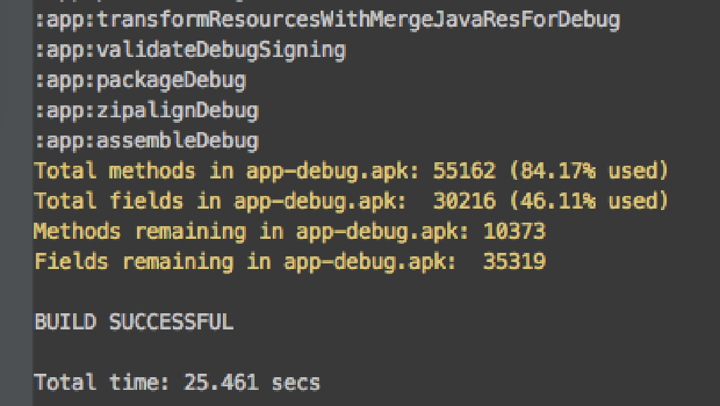This screenshot has height=406, width=720.
Task: Select the :app:packageDebug task line
Action: (140, 81)
